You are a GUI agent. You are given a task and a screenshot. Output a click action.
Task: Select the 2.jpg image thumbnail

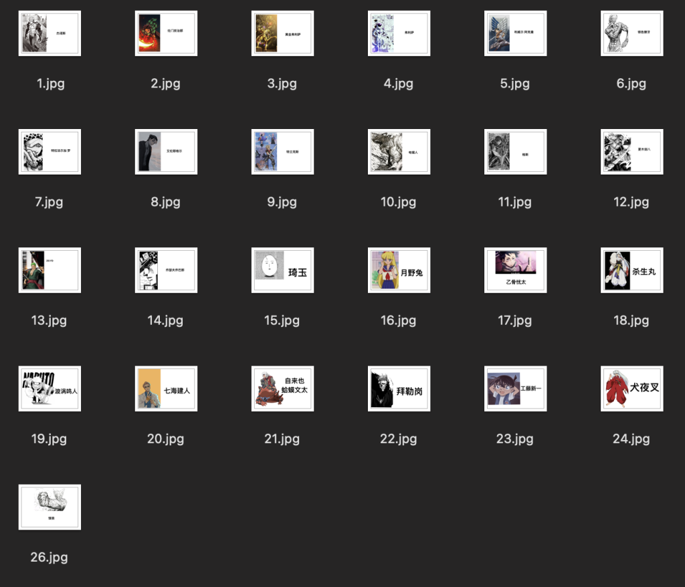166,33
